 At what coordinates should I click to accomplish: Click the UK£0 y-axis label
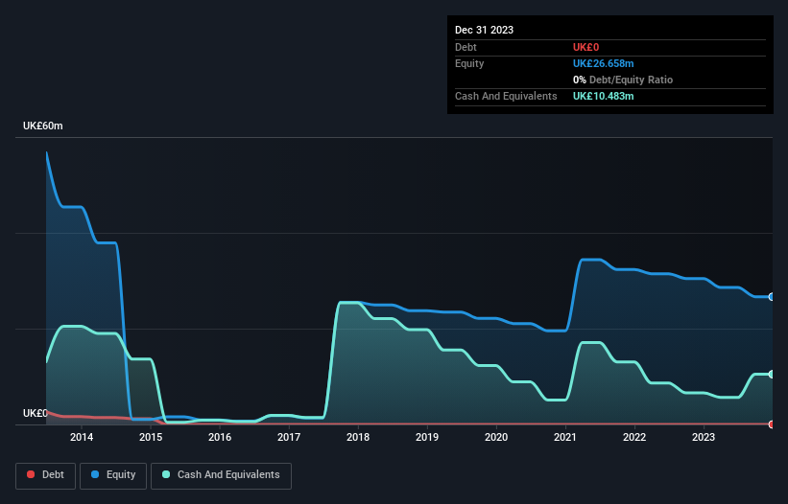point(36,413)
